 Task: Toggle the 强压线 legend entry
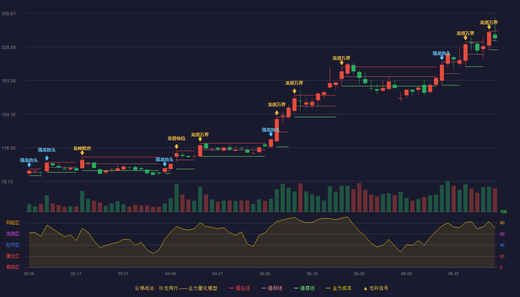(240, 288)
